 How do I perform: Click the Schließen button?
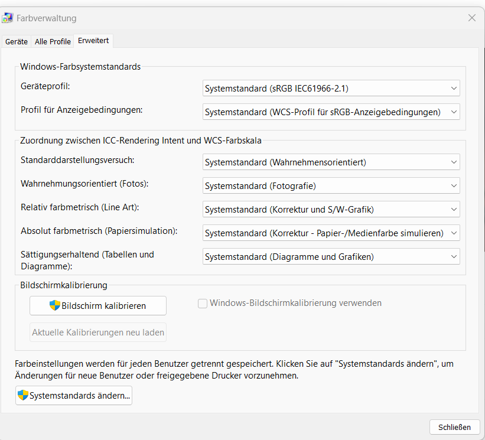[x=454, y=427]
